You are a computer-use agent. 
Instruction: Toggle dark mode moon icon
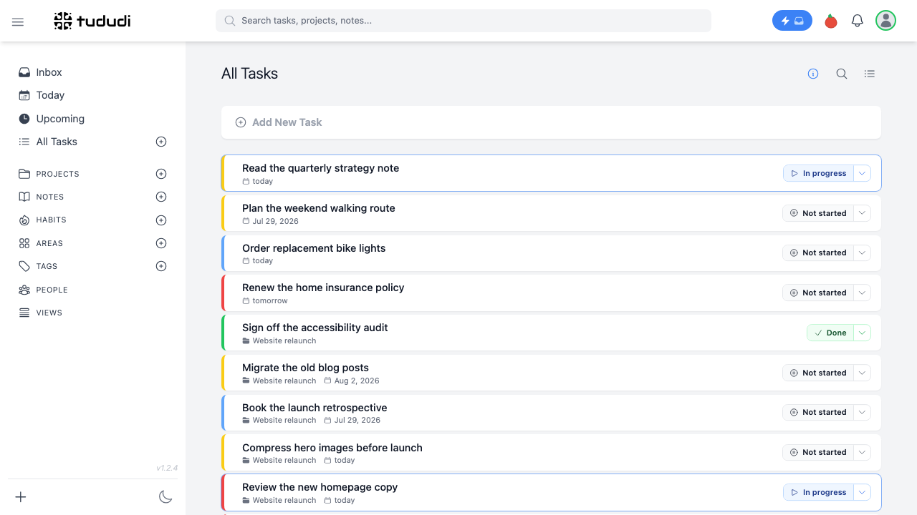coord(165,497)
